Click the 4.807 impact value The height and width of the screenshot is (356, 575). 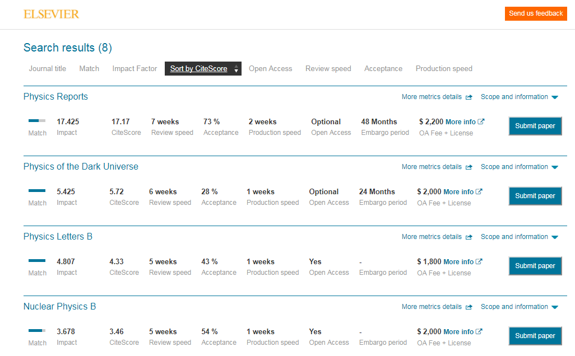coord(66,261)
